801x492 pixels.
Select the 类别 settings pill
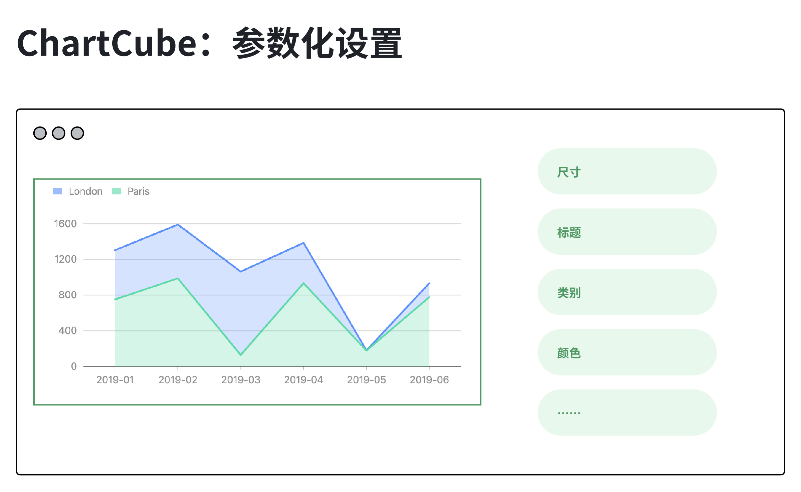pyautogui.click(x=627, y=292)
